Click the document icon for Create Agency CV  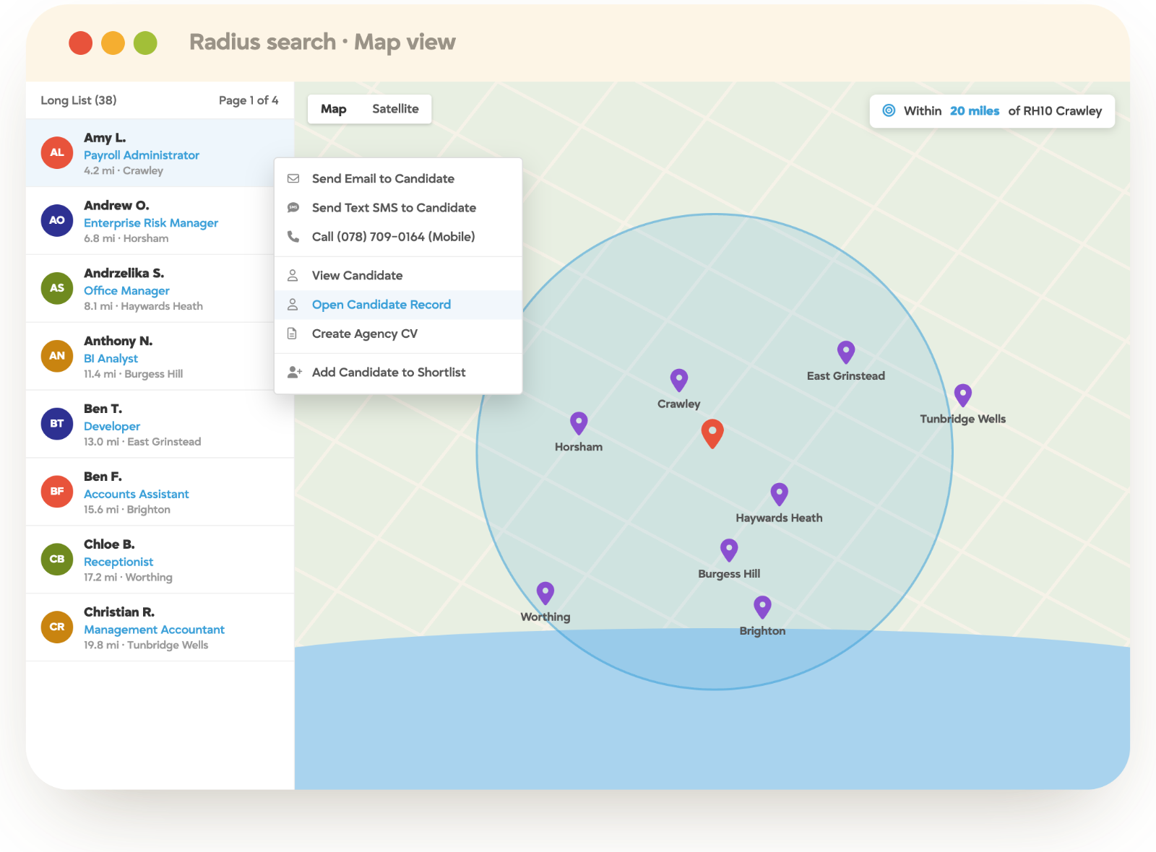coord(293,334)
